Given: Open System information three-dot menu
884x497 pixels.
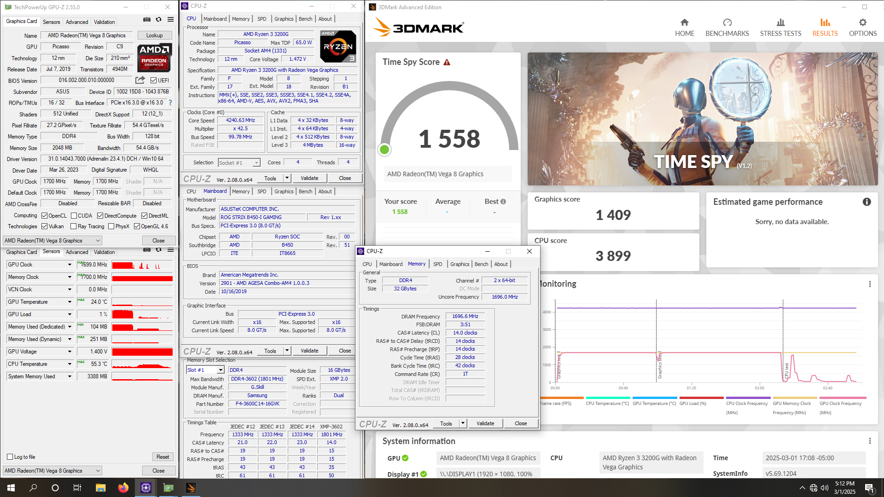Looking at the screenshot, I should tap(870, 441).
